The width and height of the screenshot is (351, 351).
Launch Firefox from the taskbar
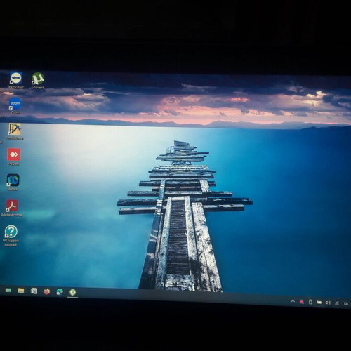pyautogui.click(x=47, y=291)
